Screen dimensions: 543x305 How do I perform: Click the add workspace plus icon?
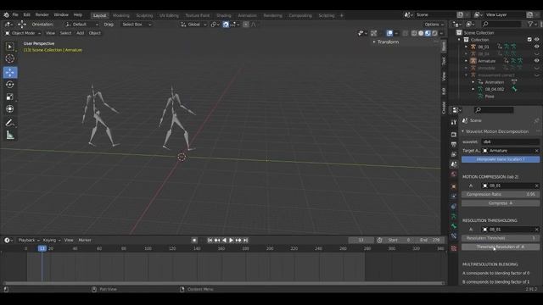click(341, 15)
